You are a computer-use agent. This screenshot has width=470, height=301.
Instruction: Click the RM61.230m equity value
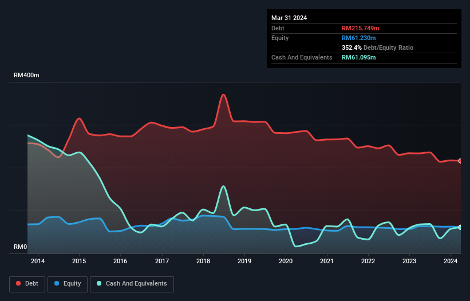click(x=358, y=38)
